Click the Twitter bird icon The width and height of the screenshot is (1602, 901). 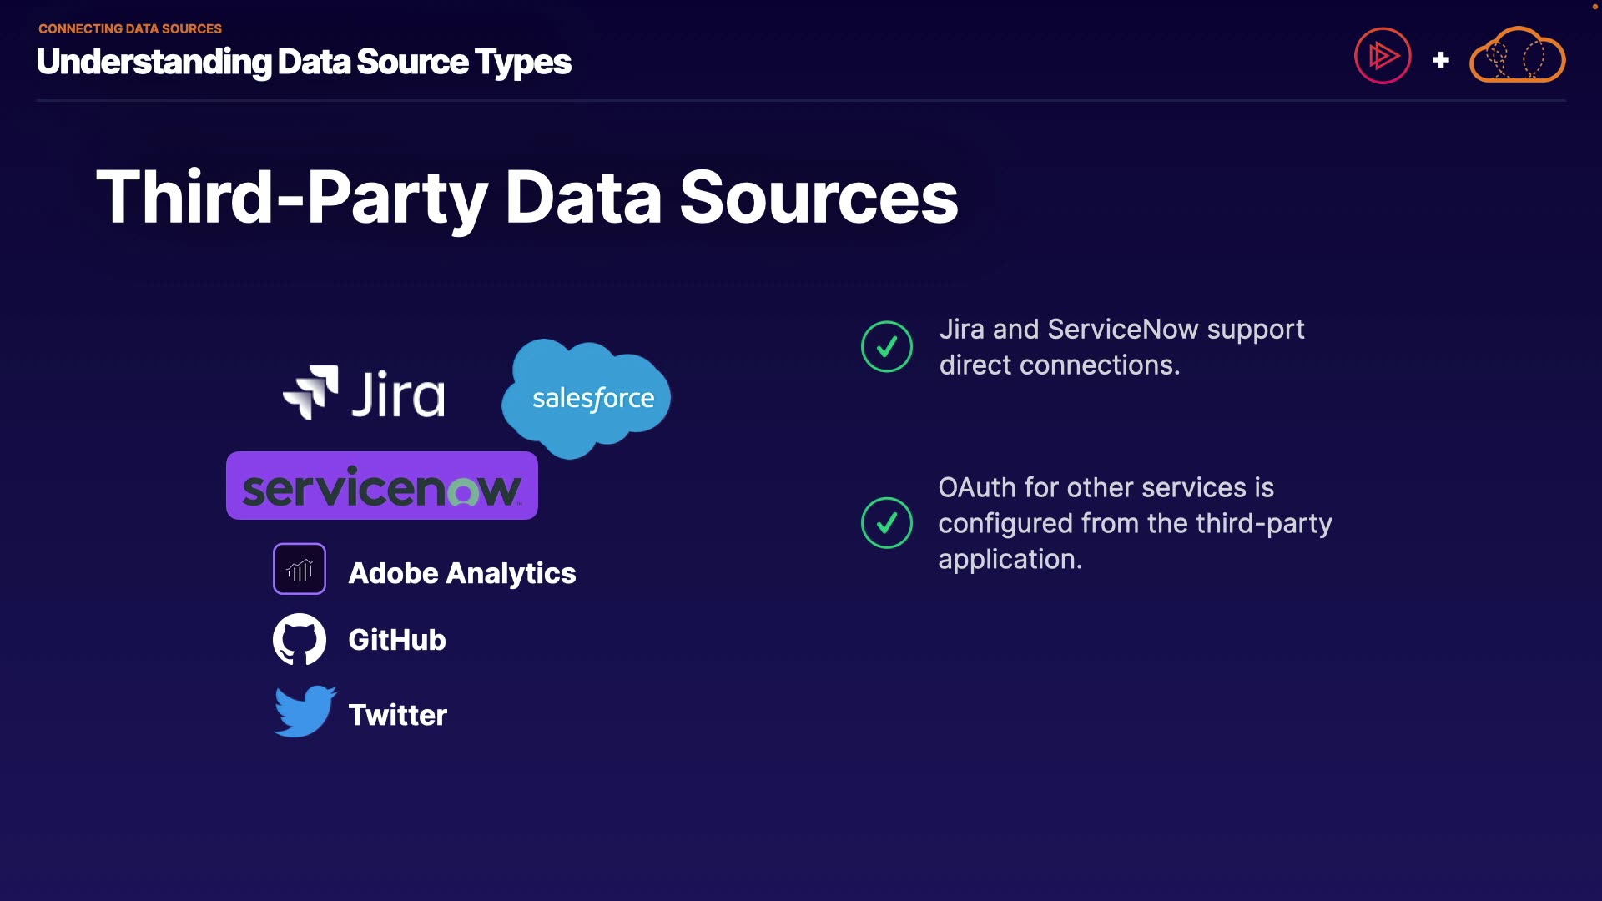305,712
